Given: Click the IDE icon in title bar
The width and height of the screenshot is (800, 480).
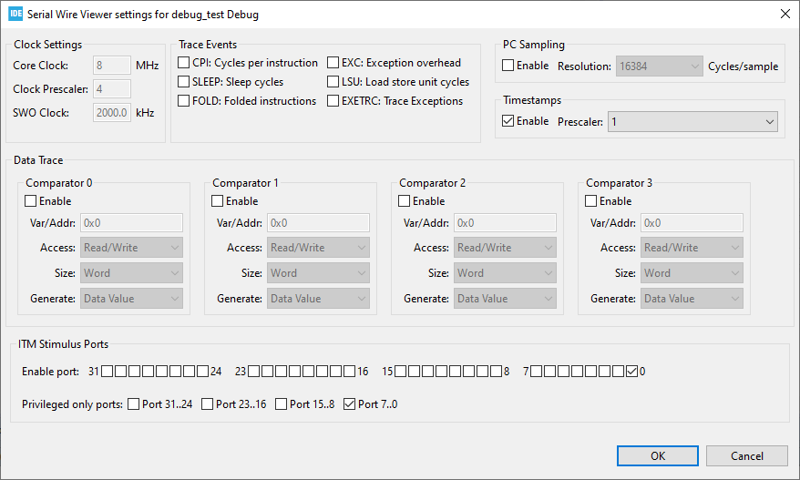Looking at the screenshot, I should [15, 14].
